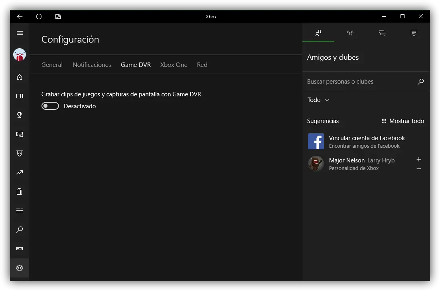Image resolution: width=440 pixels, height=291 pixels.
Task: Go back using the arrow in the title bar
Action: coord(20,17)
